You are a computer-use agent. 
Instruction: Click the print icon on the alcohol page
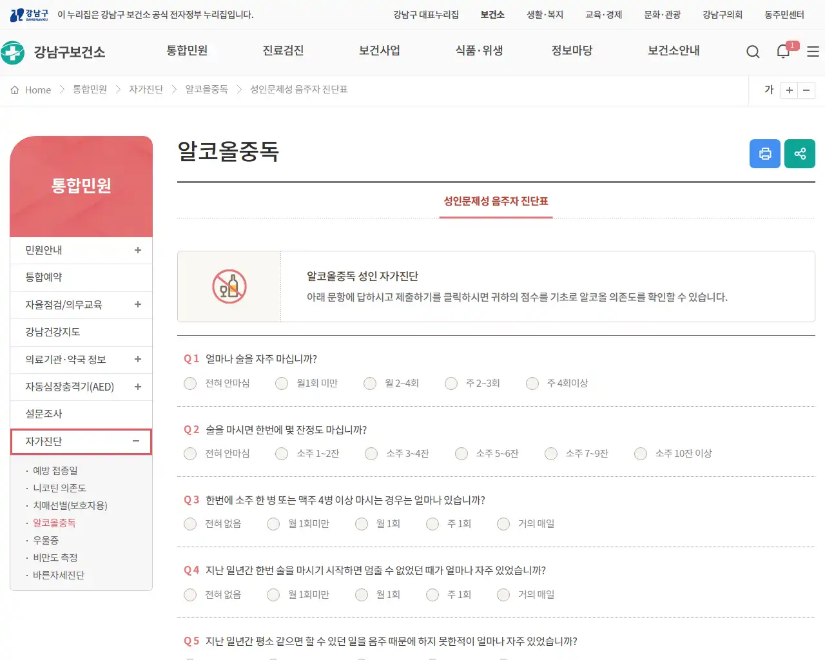click(x=764, y=153)
